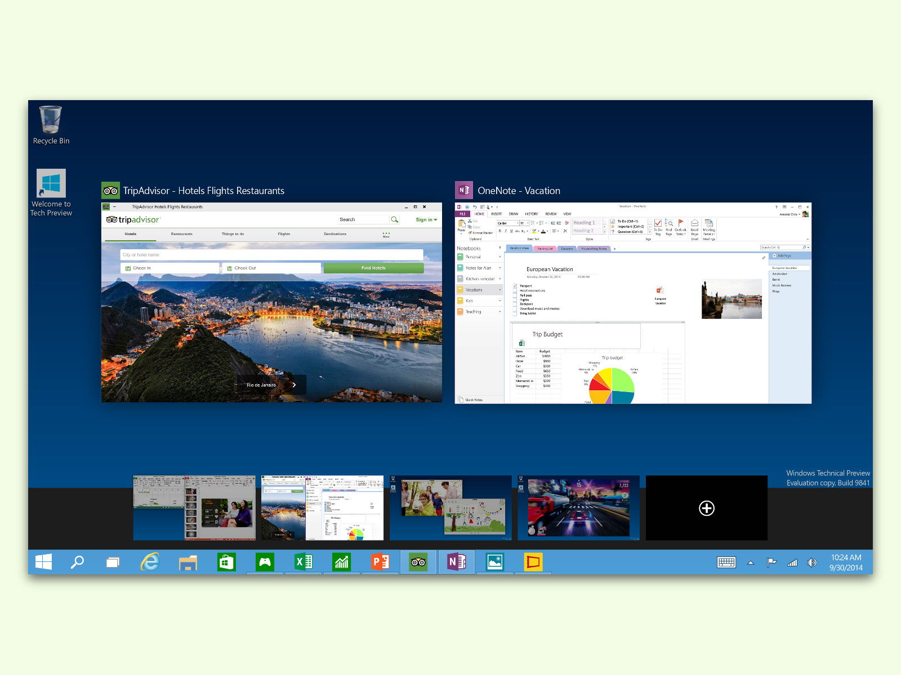
Task: Click To Do Tag icon in OneNote
Action: 658,227
